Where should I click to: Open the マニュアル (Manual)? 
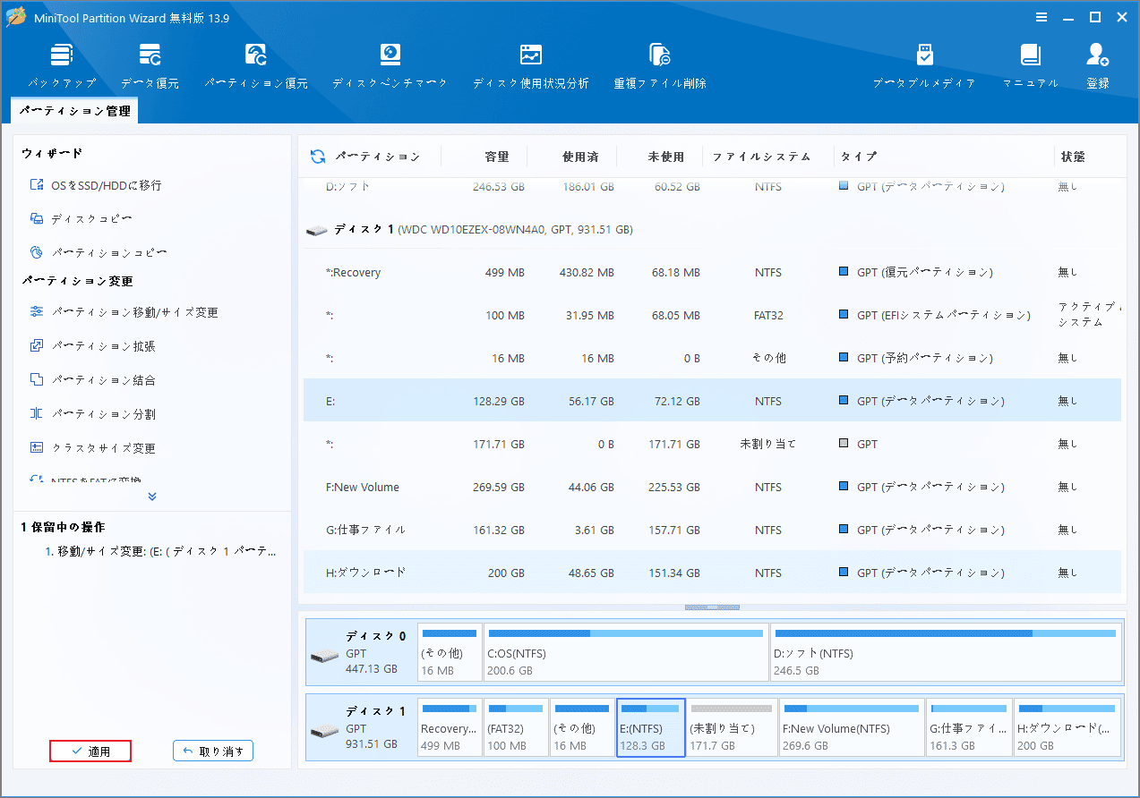[1030, 66]
